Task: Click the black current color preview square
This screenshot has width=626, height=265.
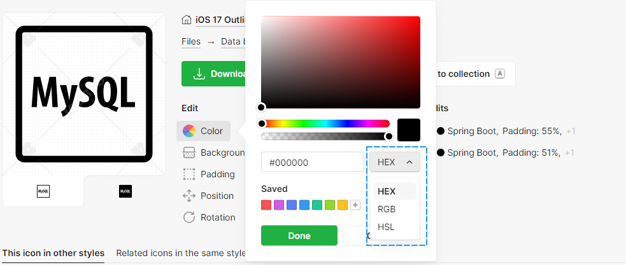Action: tap(409, 130)
